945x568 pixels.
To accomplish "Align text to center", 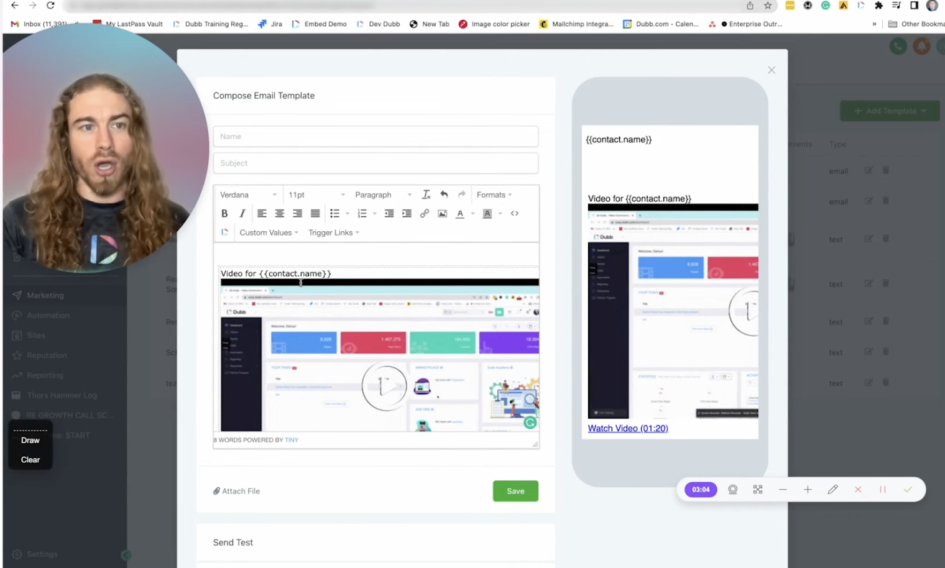I will (279, 213).
